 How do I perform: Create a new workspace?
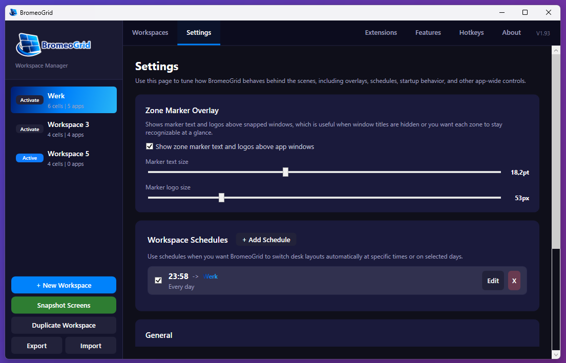(x=64, y=285)
